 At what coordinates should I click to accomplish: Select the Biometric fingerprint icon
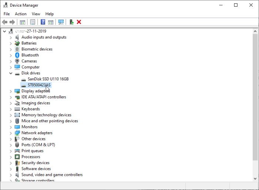(x=17, y=49)
